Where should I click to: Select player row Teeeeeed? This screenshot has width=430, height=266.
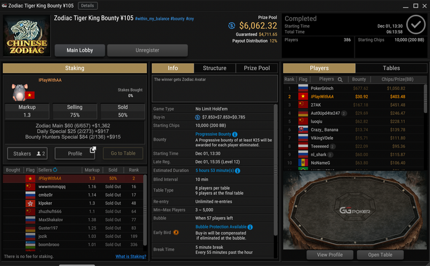click(353, 146)
